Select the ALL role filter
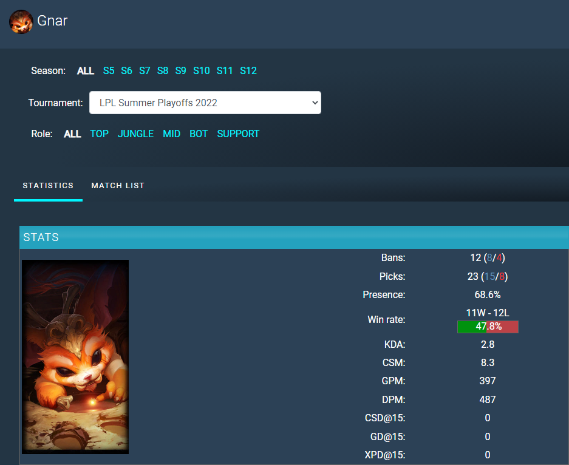The image size is (569, 465). (x=72, y=134)
